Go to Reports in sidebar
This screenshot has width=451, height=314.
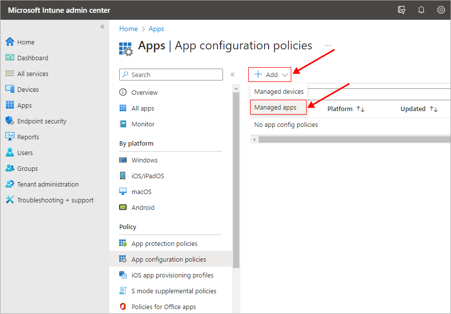pyautogui.click(x=28, y=137)
